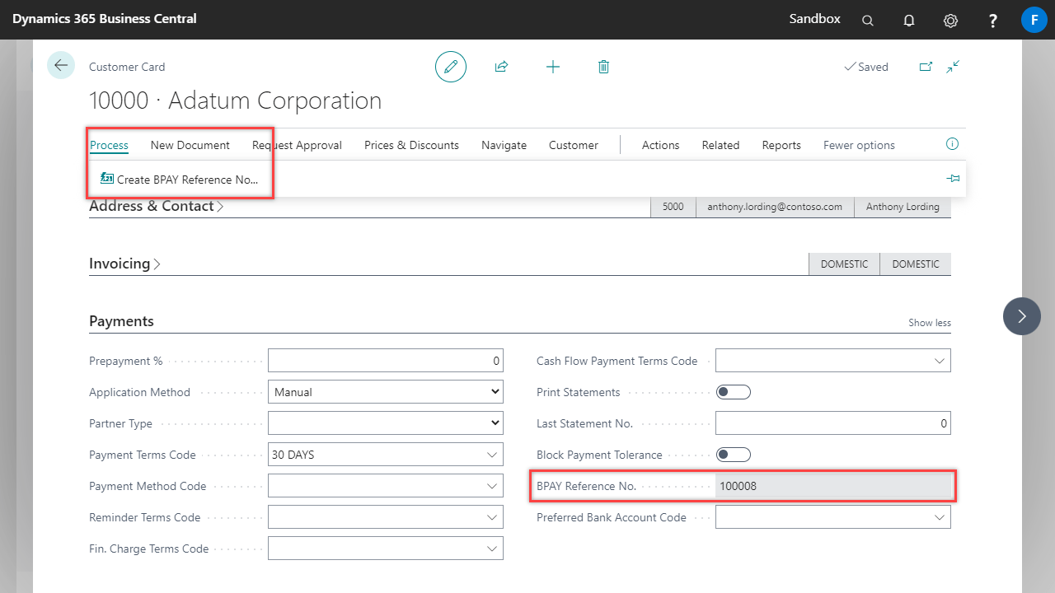Click the plus new record icon
Screen dimensions: 1055x593
[553, 67]
